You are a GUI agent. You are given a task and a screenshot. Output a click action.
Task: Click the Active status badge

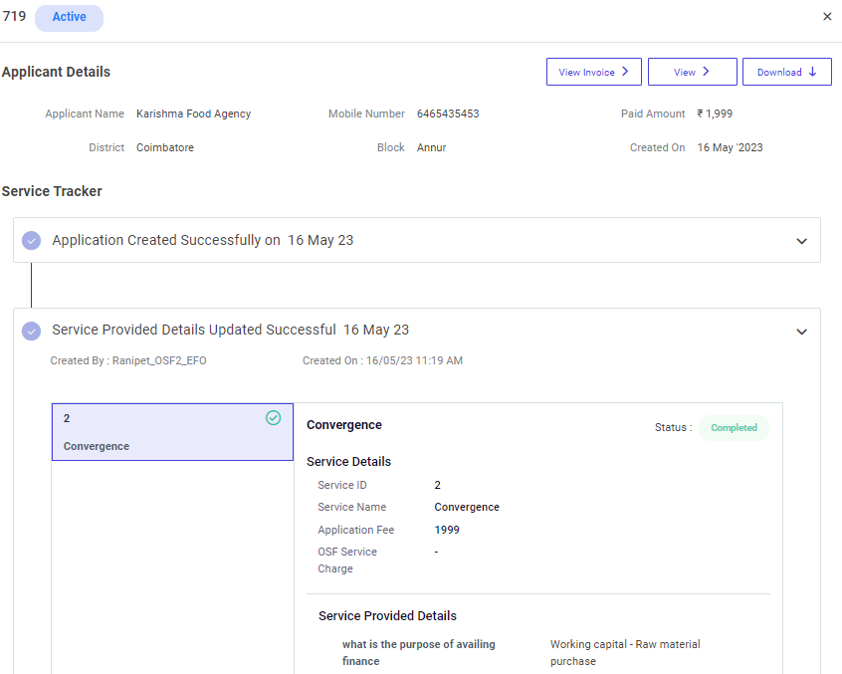click(69, 17)
